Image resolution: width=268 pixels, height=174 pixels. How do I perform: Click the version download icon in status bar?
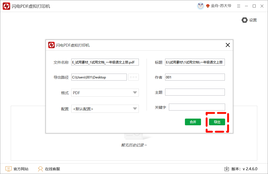(227, 169)
